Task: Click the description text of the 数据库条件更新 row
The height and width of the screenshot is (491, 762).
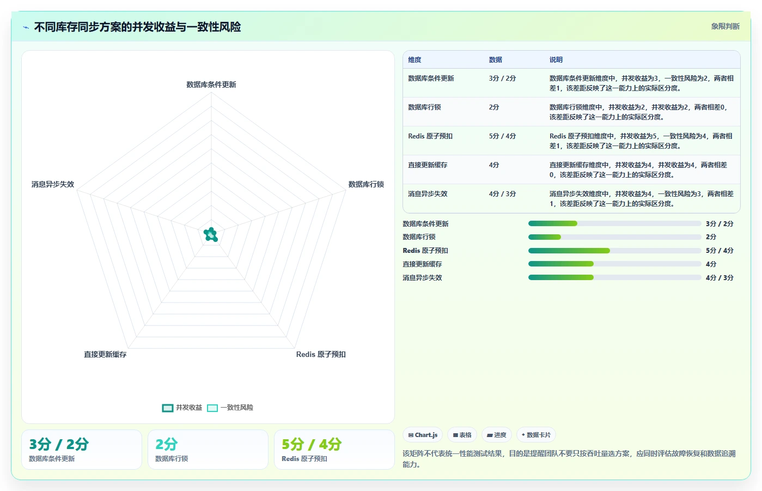Action: [x=642, y=83]
